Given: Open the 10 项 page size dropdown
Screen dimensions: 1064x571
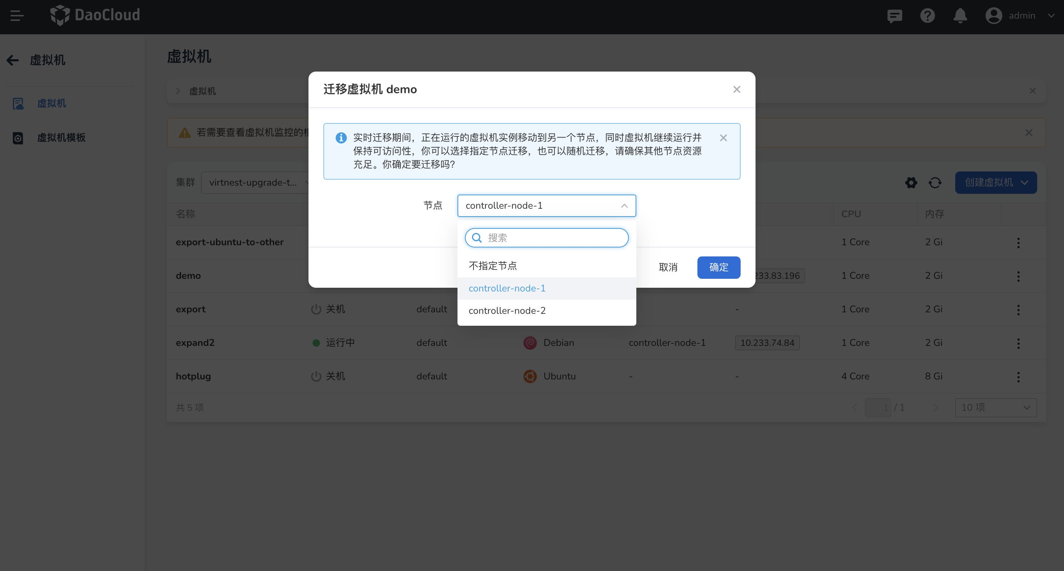Looking at the screenshot, I should click(x=995, y=407).
